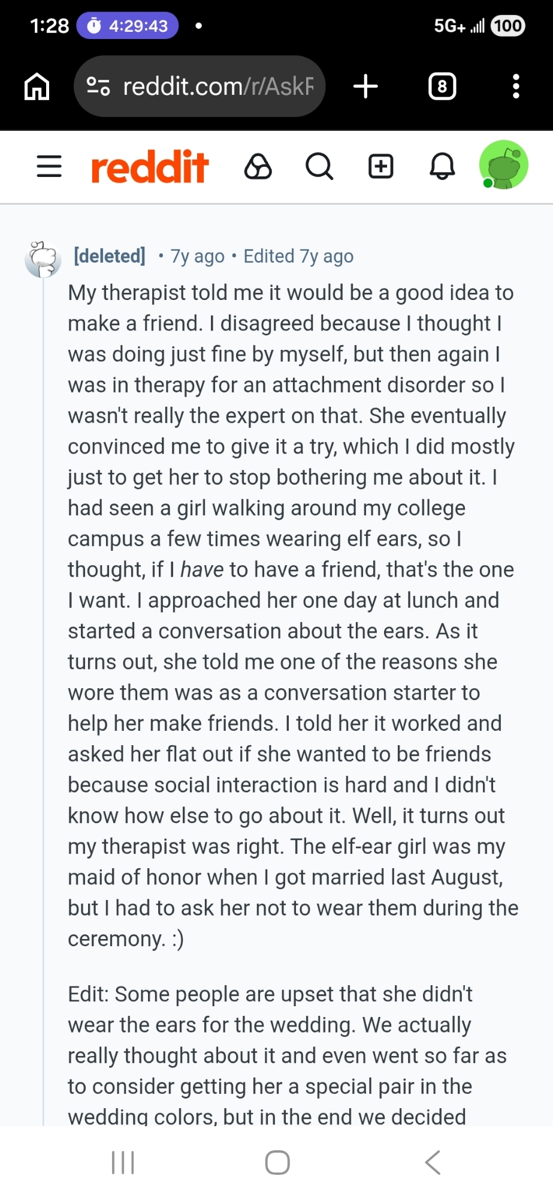Open Reddit notifications bell
The height and width of the screenshot is (1200, 553).
click(x=442, y=166)
